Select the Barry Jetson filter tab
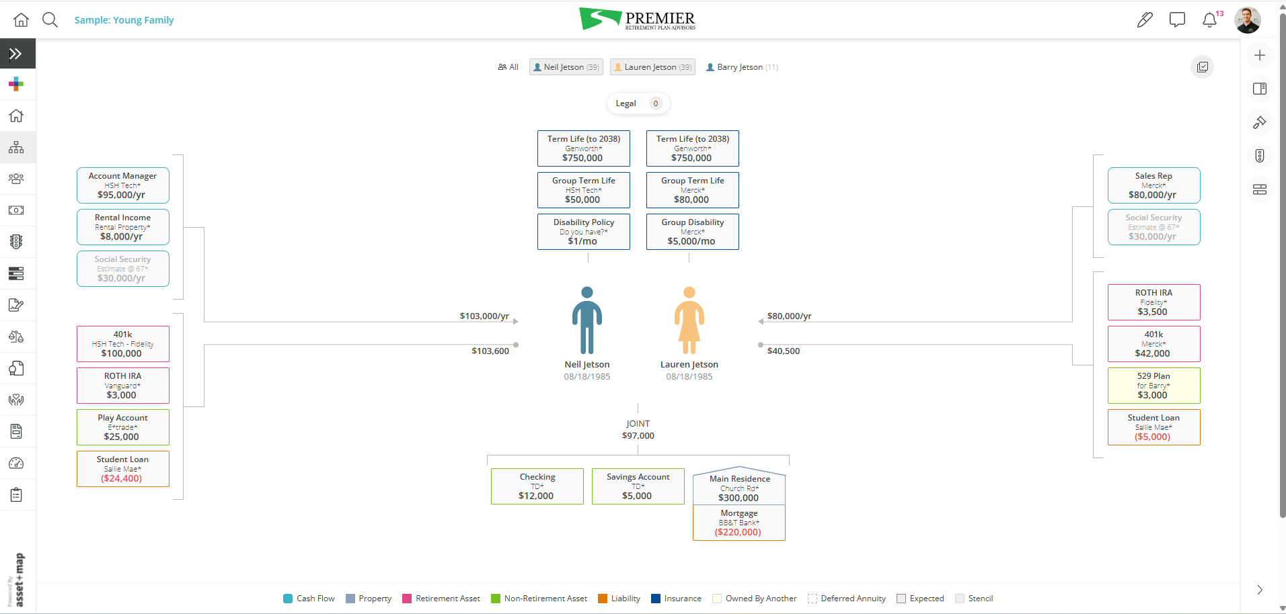 [x=742, y=67]
